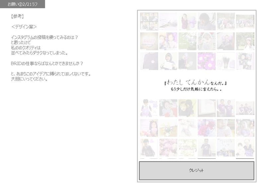The height and width of the screenshot is (196, 262).
Task: Click the pink logo sign thumbnail
Action: (x=149, y=41)
